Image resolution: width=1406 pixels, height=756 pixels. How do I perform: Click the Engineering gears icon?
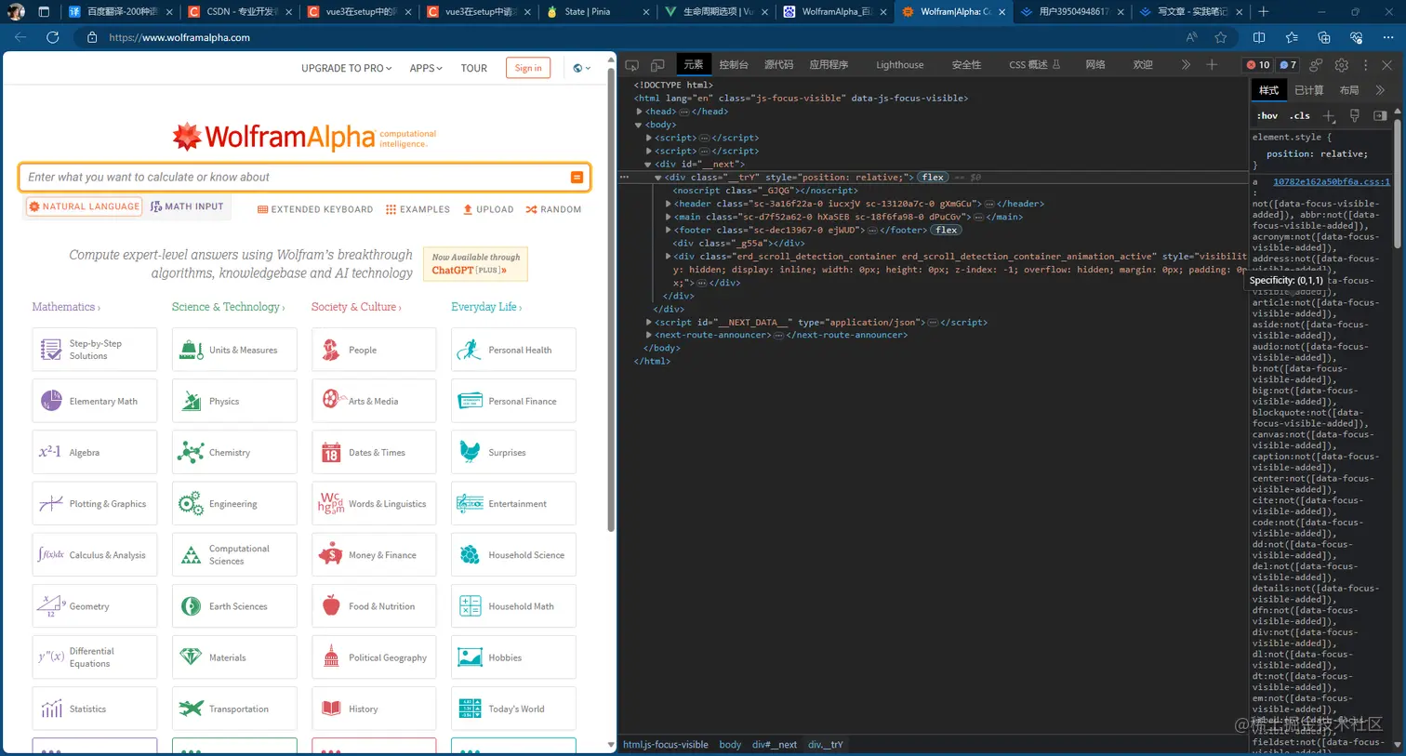point(191,503)
